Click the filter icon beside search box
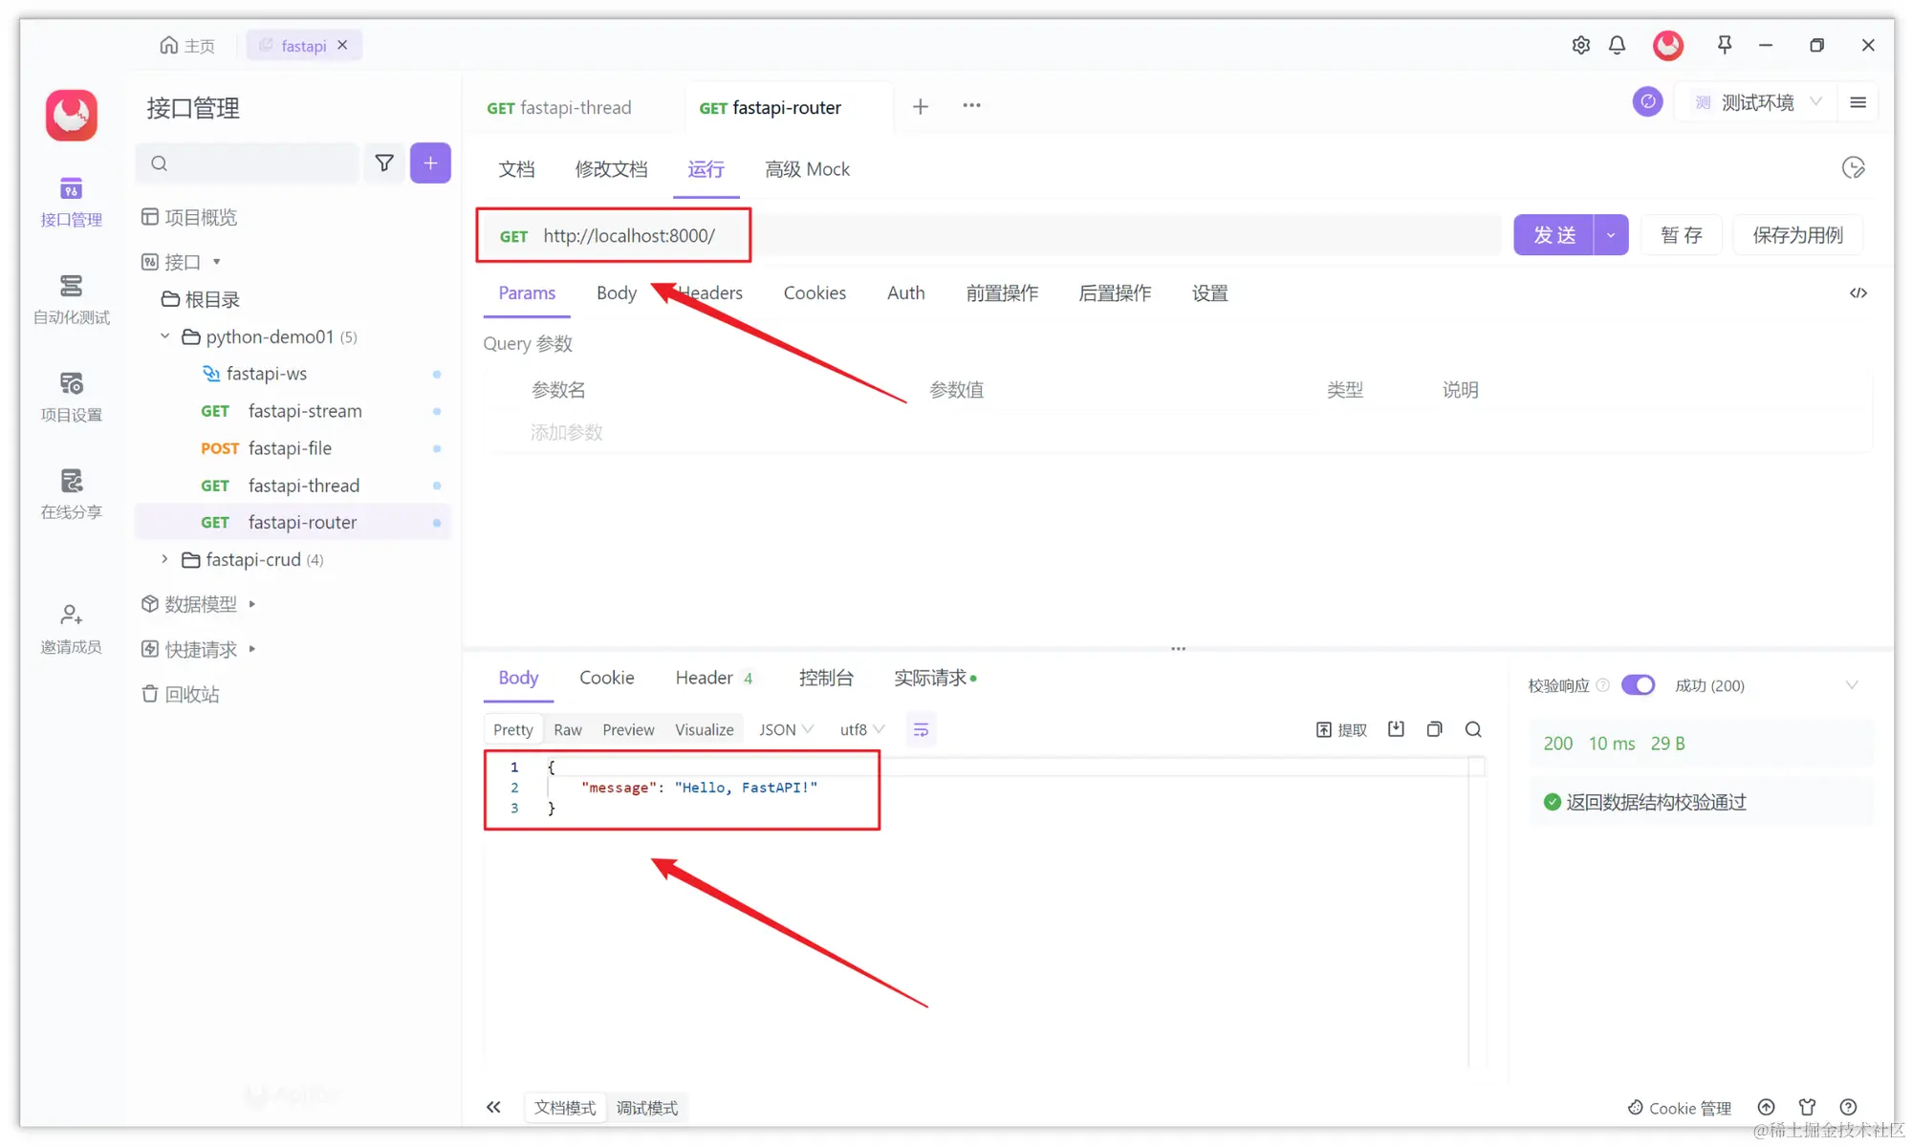The height and width of the screenshot is (1146, 1912). tap(384, 163)
